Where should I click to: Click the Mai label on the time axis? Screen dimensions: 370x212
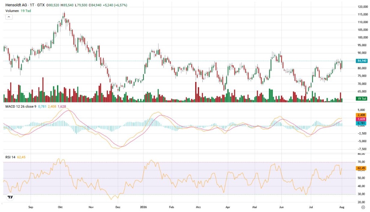pos(255,207)
